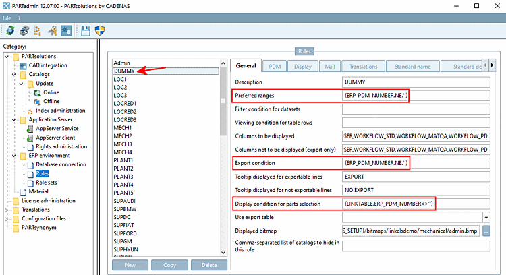
Task: Click the keys toolbar icon
Action: pos(53,30)
